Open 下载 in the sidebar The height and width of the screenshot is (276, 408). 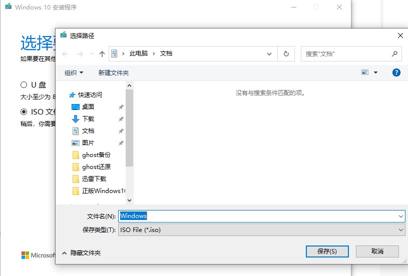coord(88,119)
